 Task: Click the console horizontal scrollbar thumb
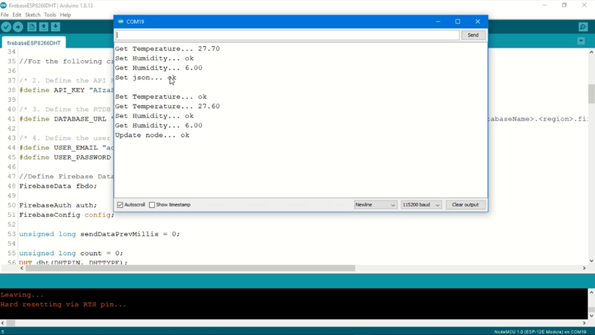(x=10, y=323)
